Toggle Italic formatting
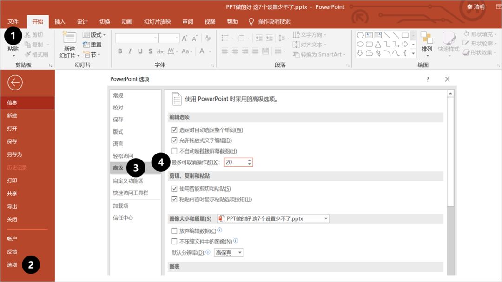The image size is (502, 282). pos(130,51)
